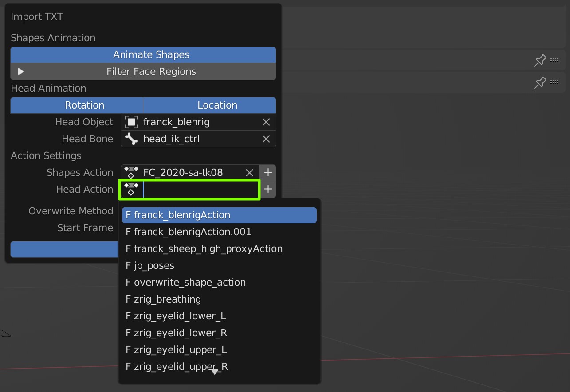Click the Animate Shapes button
Screen dimensions: 570x392
coord(143,55)
